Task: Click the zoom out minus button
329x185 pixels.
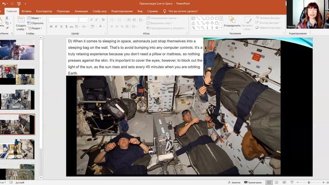Action: point(298,182)
